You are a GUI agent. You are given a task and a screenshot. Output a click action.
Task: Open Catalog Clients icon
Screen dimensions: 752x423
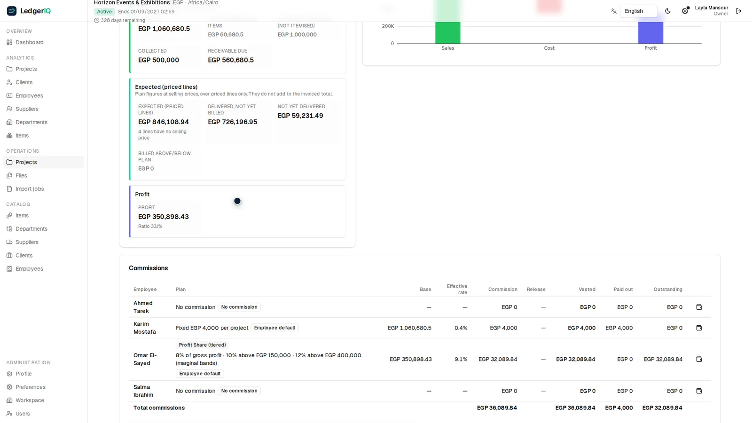9,256
